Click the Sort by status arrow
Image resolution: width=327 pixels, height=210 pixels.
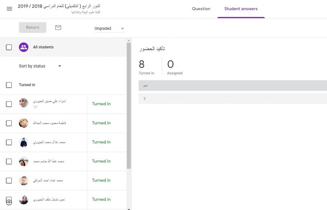point(59,66)
